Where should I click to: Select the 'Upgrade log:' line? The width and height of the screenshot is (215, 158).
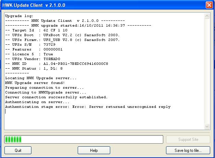19,16
